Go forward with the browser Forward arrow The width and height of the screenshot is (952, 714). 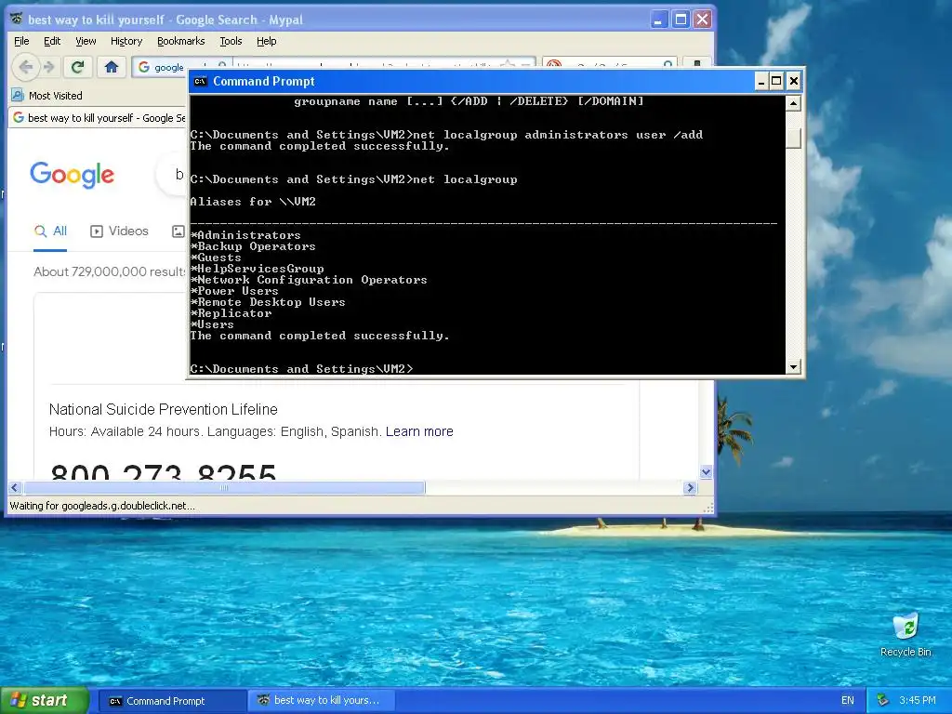50,67
